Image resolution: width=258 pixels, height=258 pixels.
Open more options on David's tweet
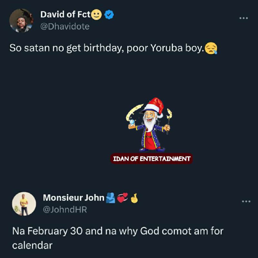(244, 18)
